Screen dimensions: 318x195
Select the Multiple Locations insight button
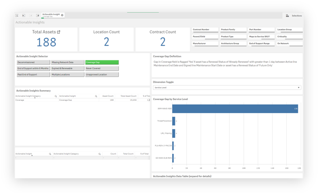point(68,75)
